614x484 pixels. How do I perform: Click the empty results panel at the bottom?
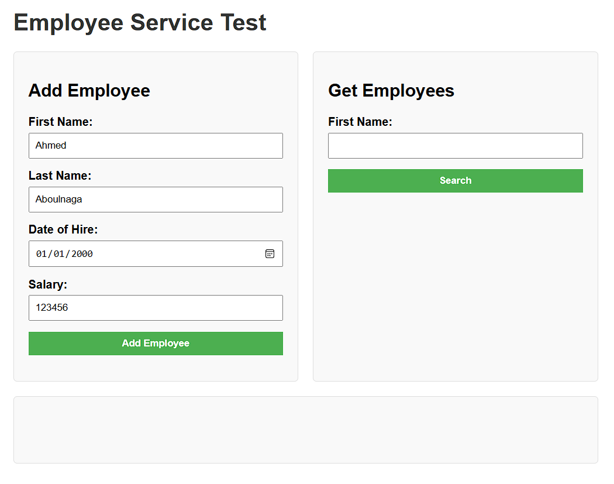306,430
